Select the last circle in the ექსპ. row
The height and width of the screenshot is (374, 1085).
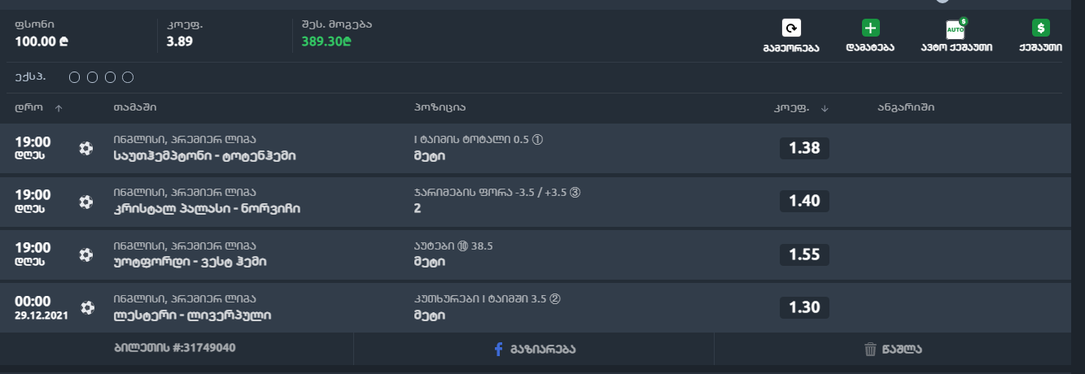128,77
